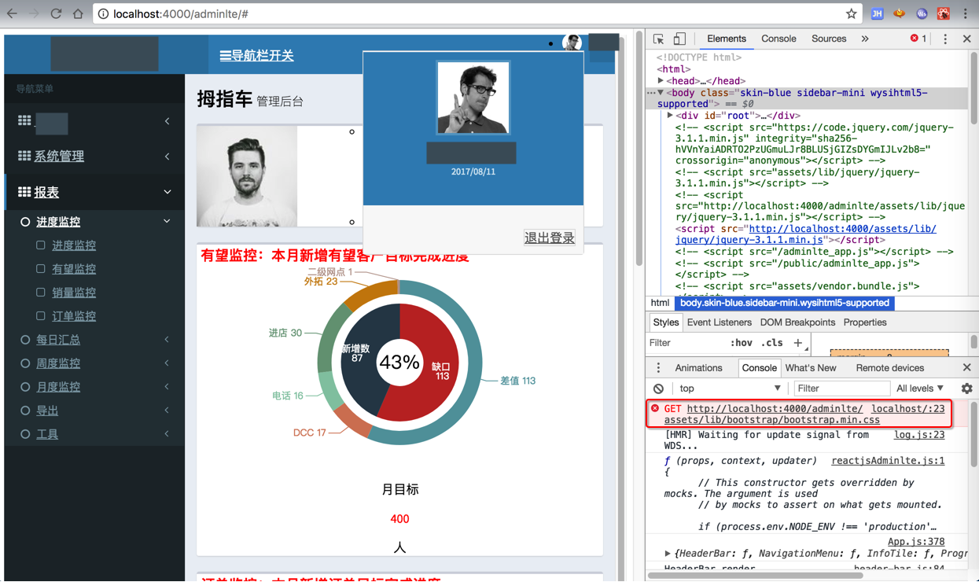
Task: Open the reactjsAdminlte.js:1 source link
Action: [888, 461]
